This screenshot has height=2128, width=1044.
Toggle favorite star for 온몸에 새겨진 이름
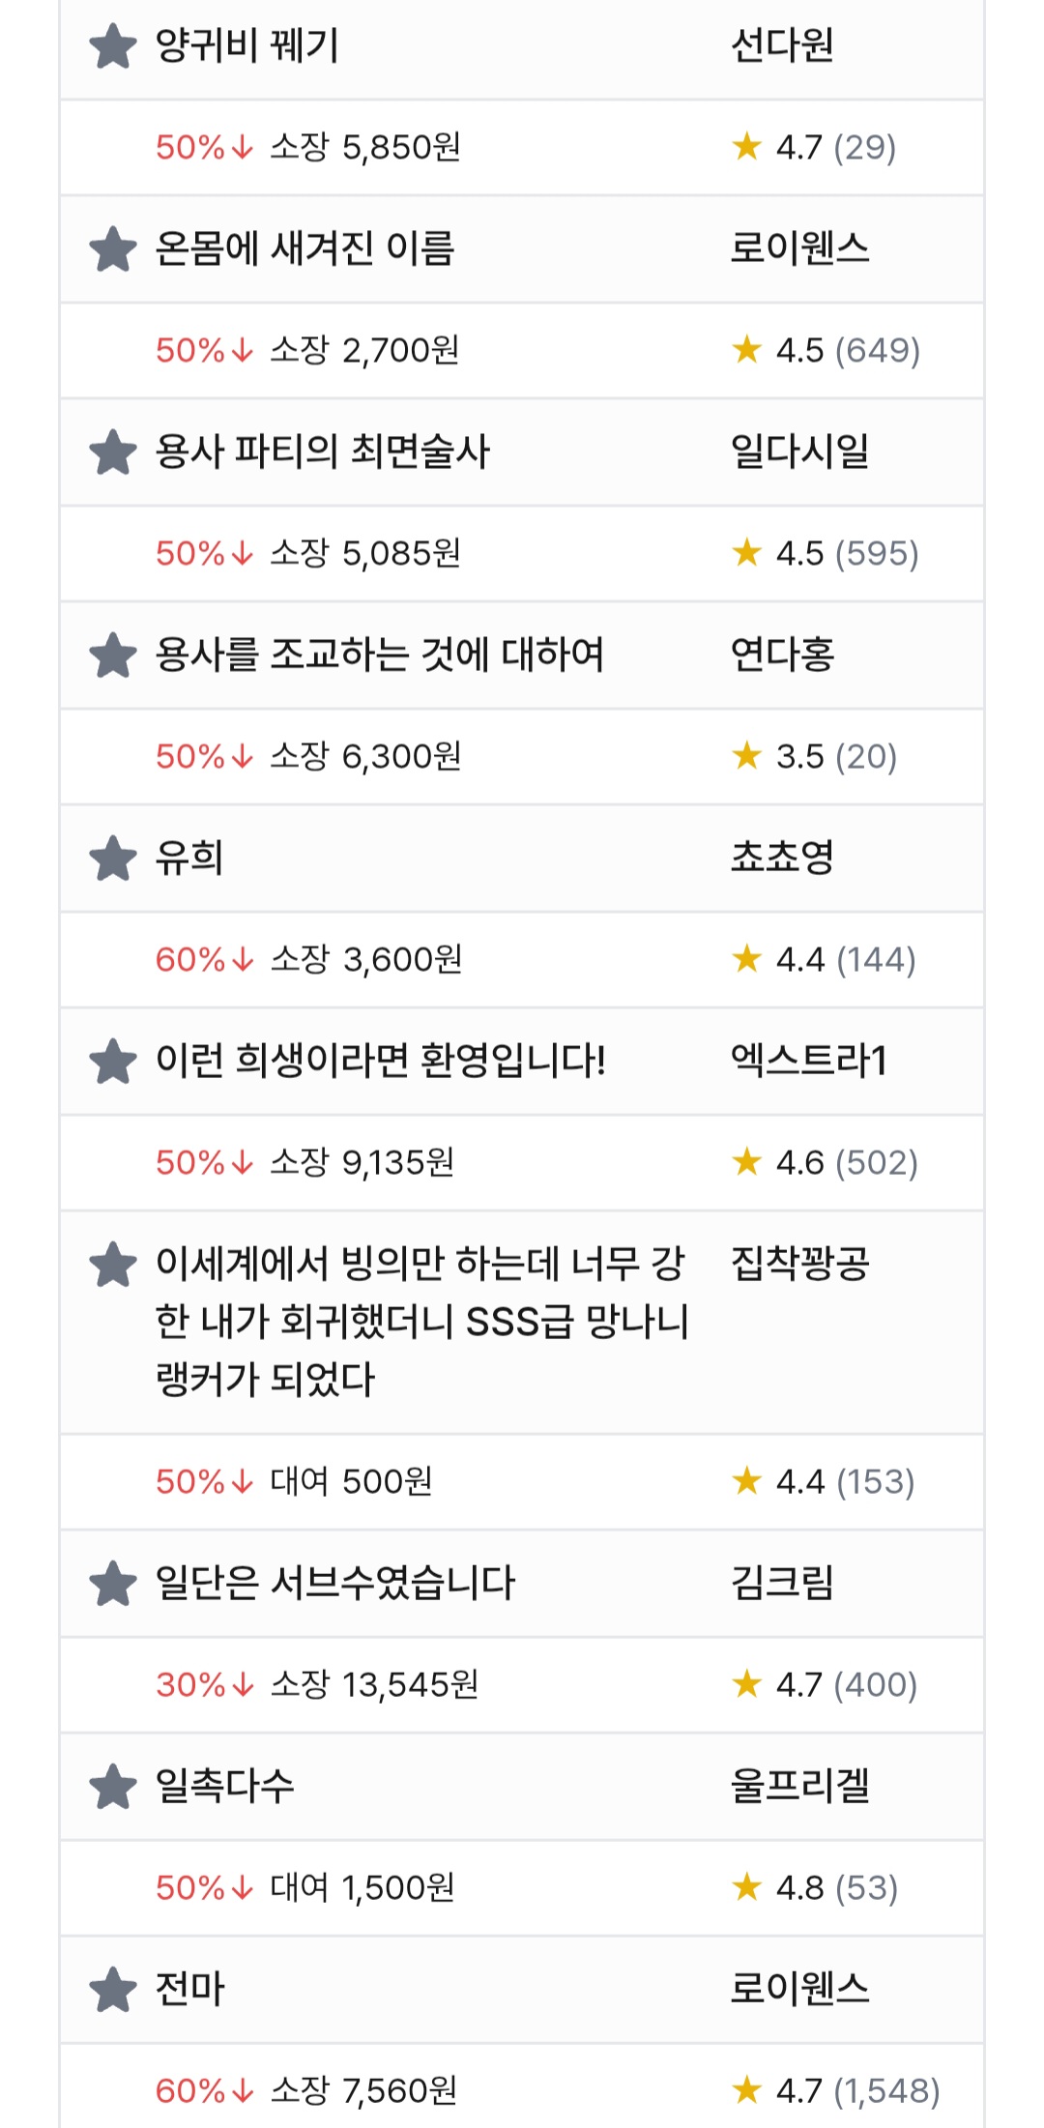[113, 249]
